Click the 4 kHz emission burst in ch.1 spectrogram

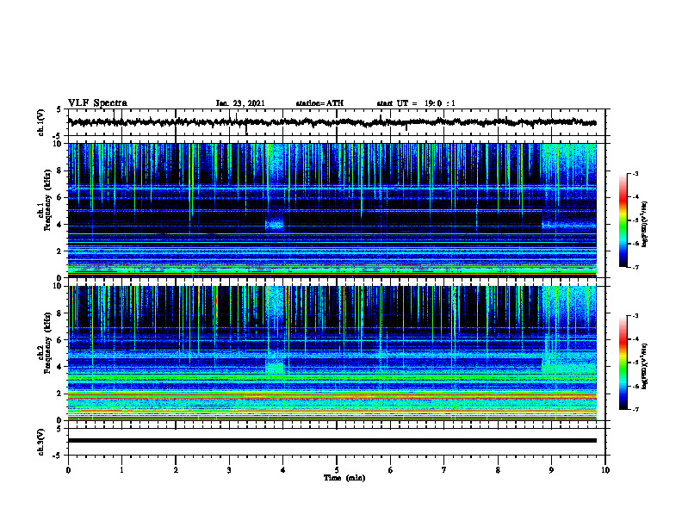275,226
